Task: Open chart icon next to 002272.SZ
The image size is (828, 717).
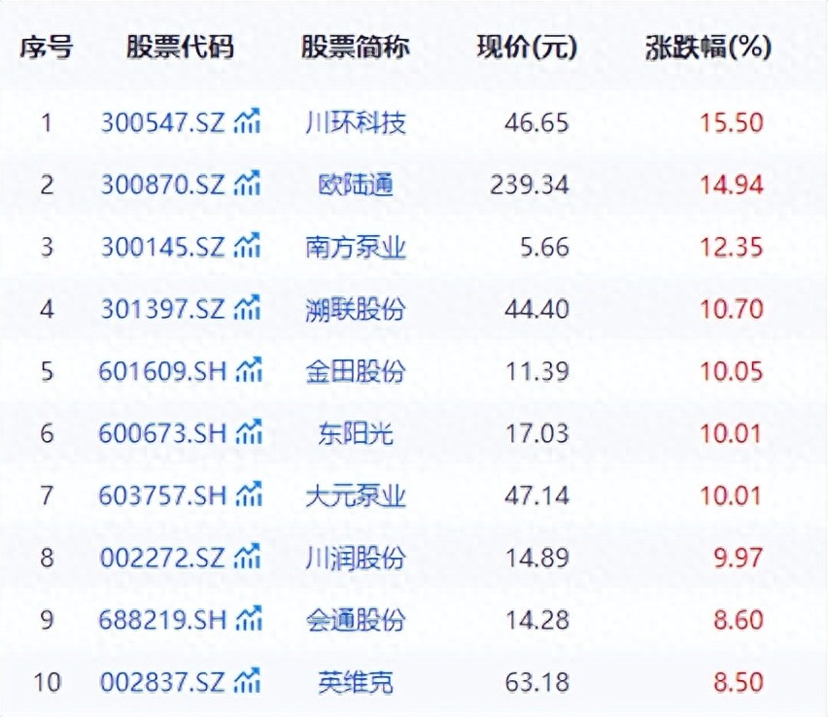Action: coord(248,558)
